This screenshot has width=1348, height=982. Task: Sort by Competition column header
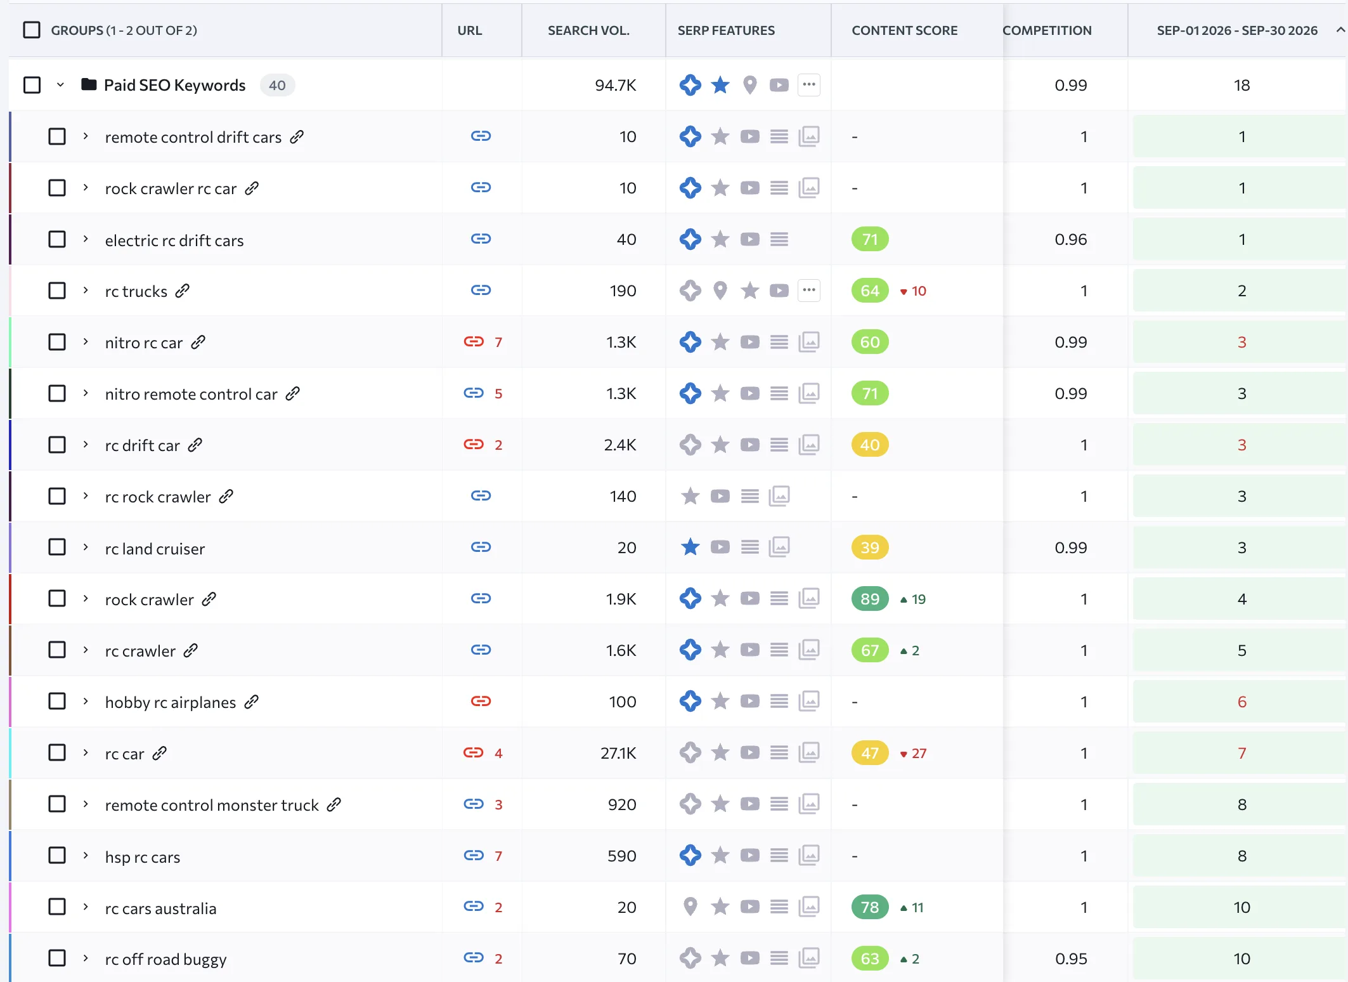pyautogui.click(x=1047, y=30)
